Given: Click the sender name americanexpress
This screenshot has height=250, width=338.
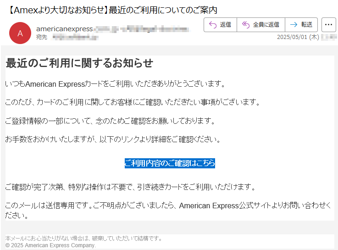Looking at the screenshot, I should coord(65,28).
